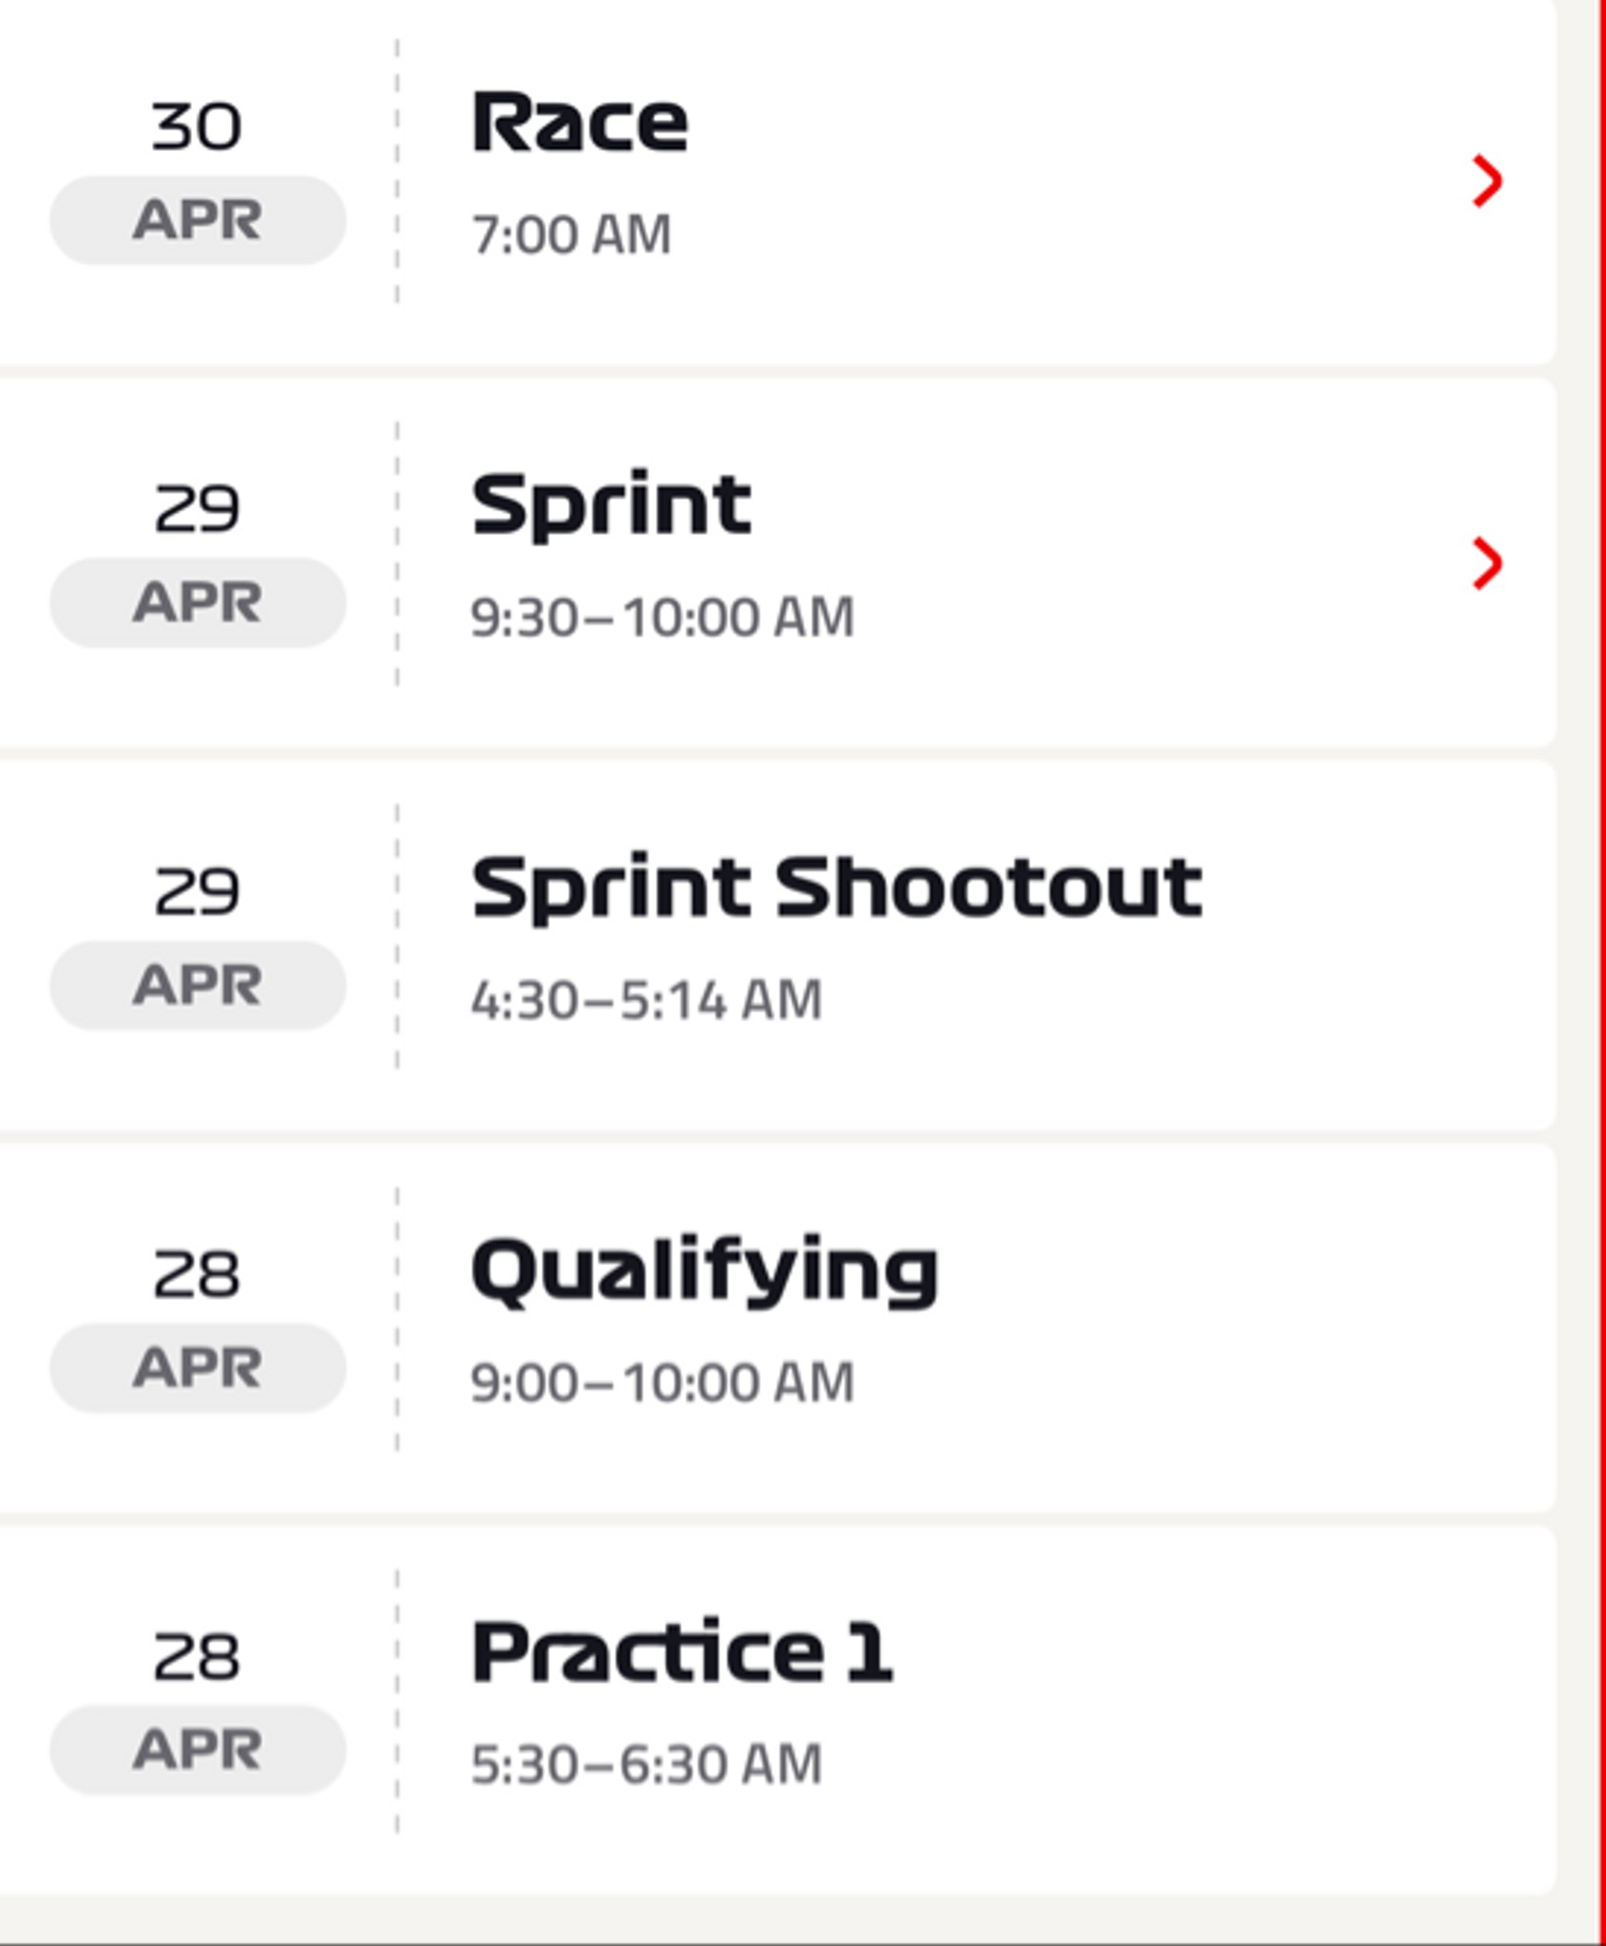1606x1946 pixels.
Task: Click the APR badge next to Sprint Shootout
Action: 198,985
